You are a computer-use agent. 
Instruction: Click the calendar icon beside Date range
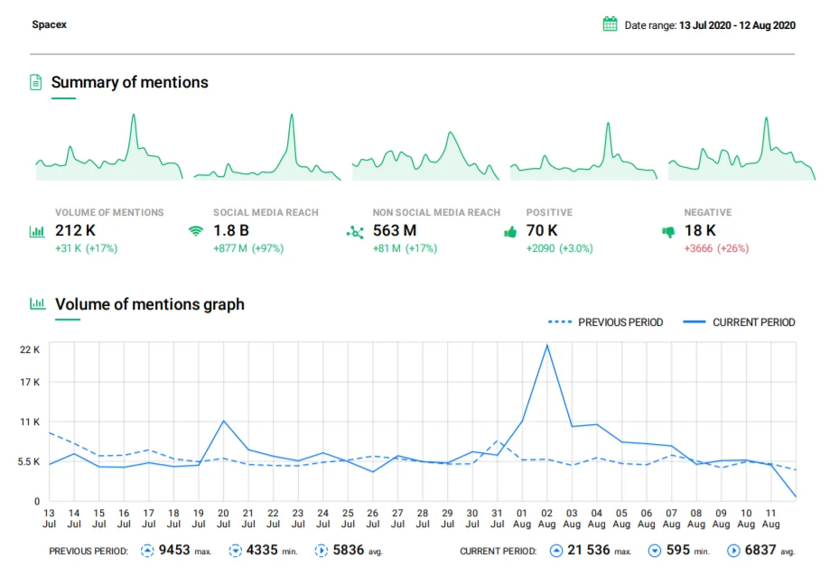610,23
